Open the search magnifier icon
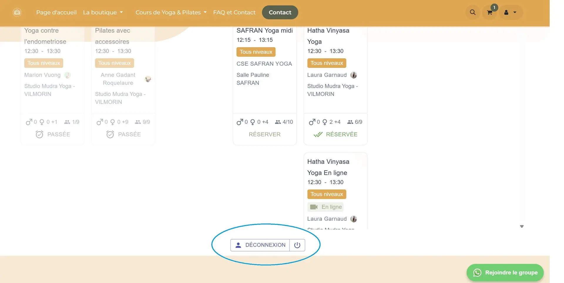The height and width of the screenshot is (283, 564). coord(473,12)
